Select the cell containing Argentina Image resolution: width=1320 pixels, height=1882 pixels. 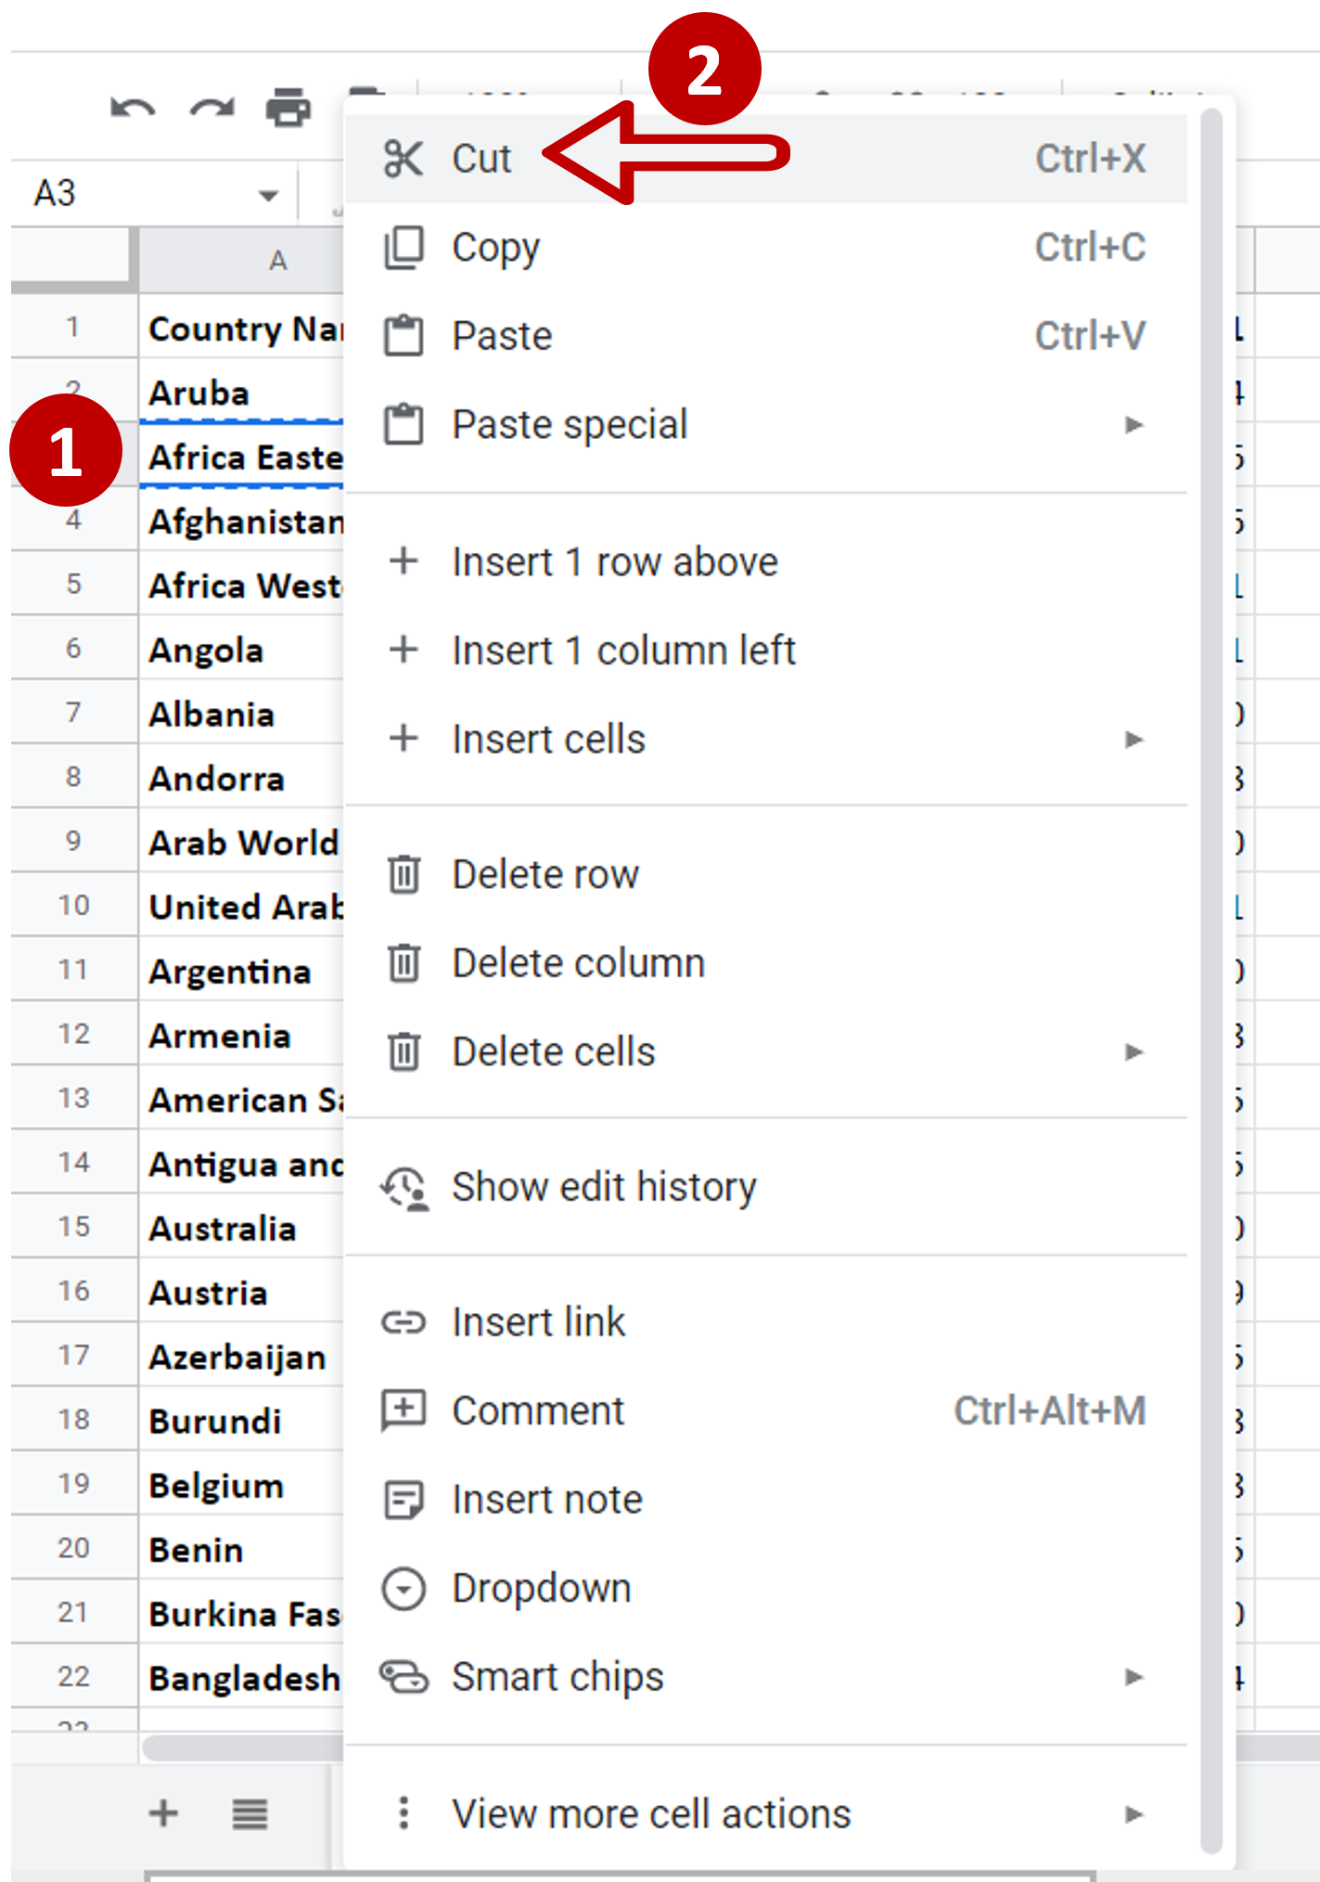(x=242, y=970)
